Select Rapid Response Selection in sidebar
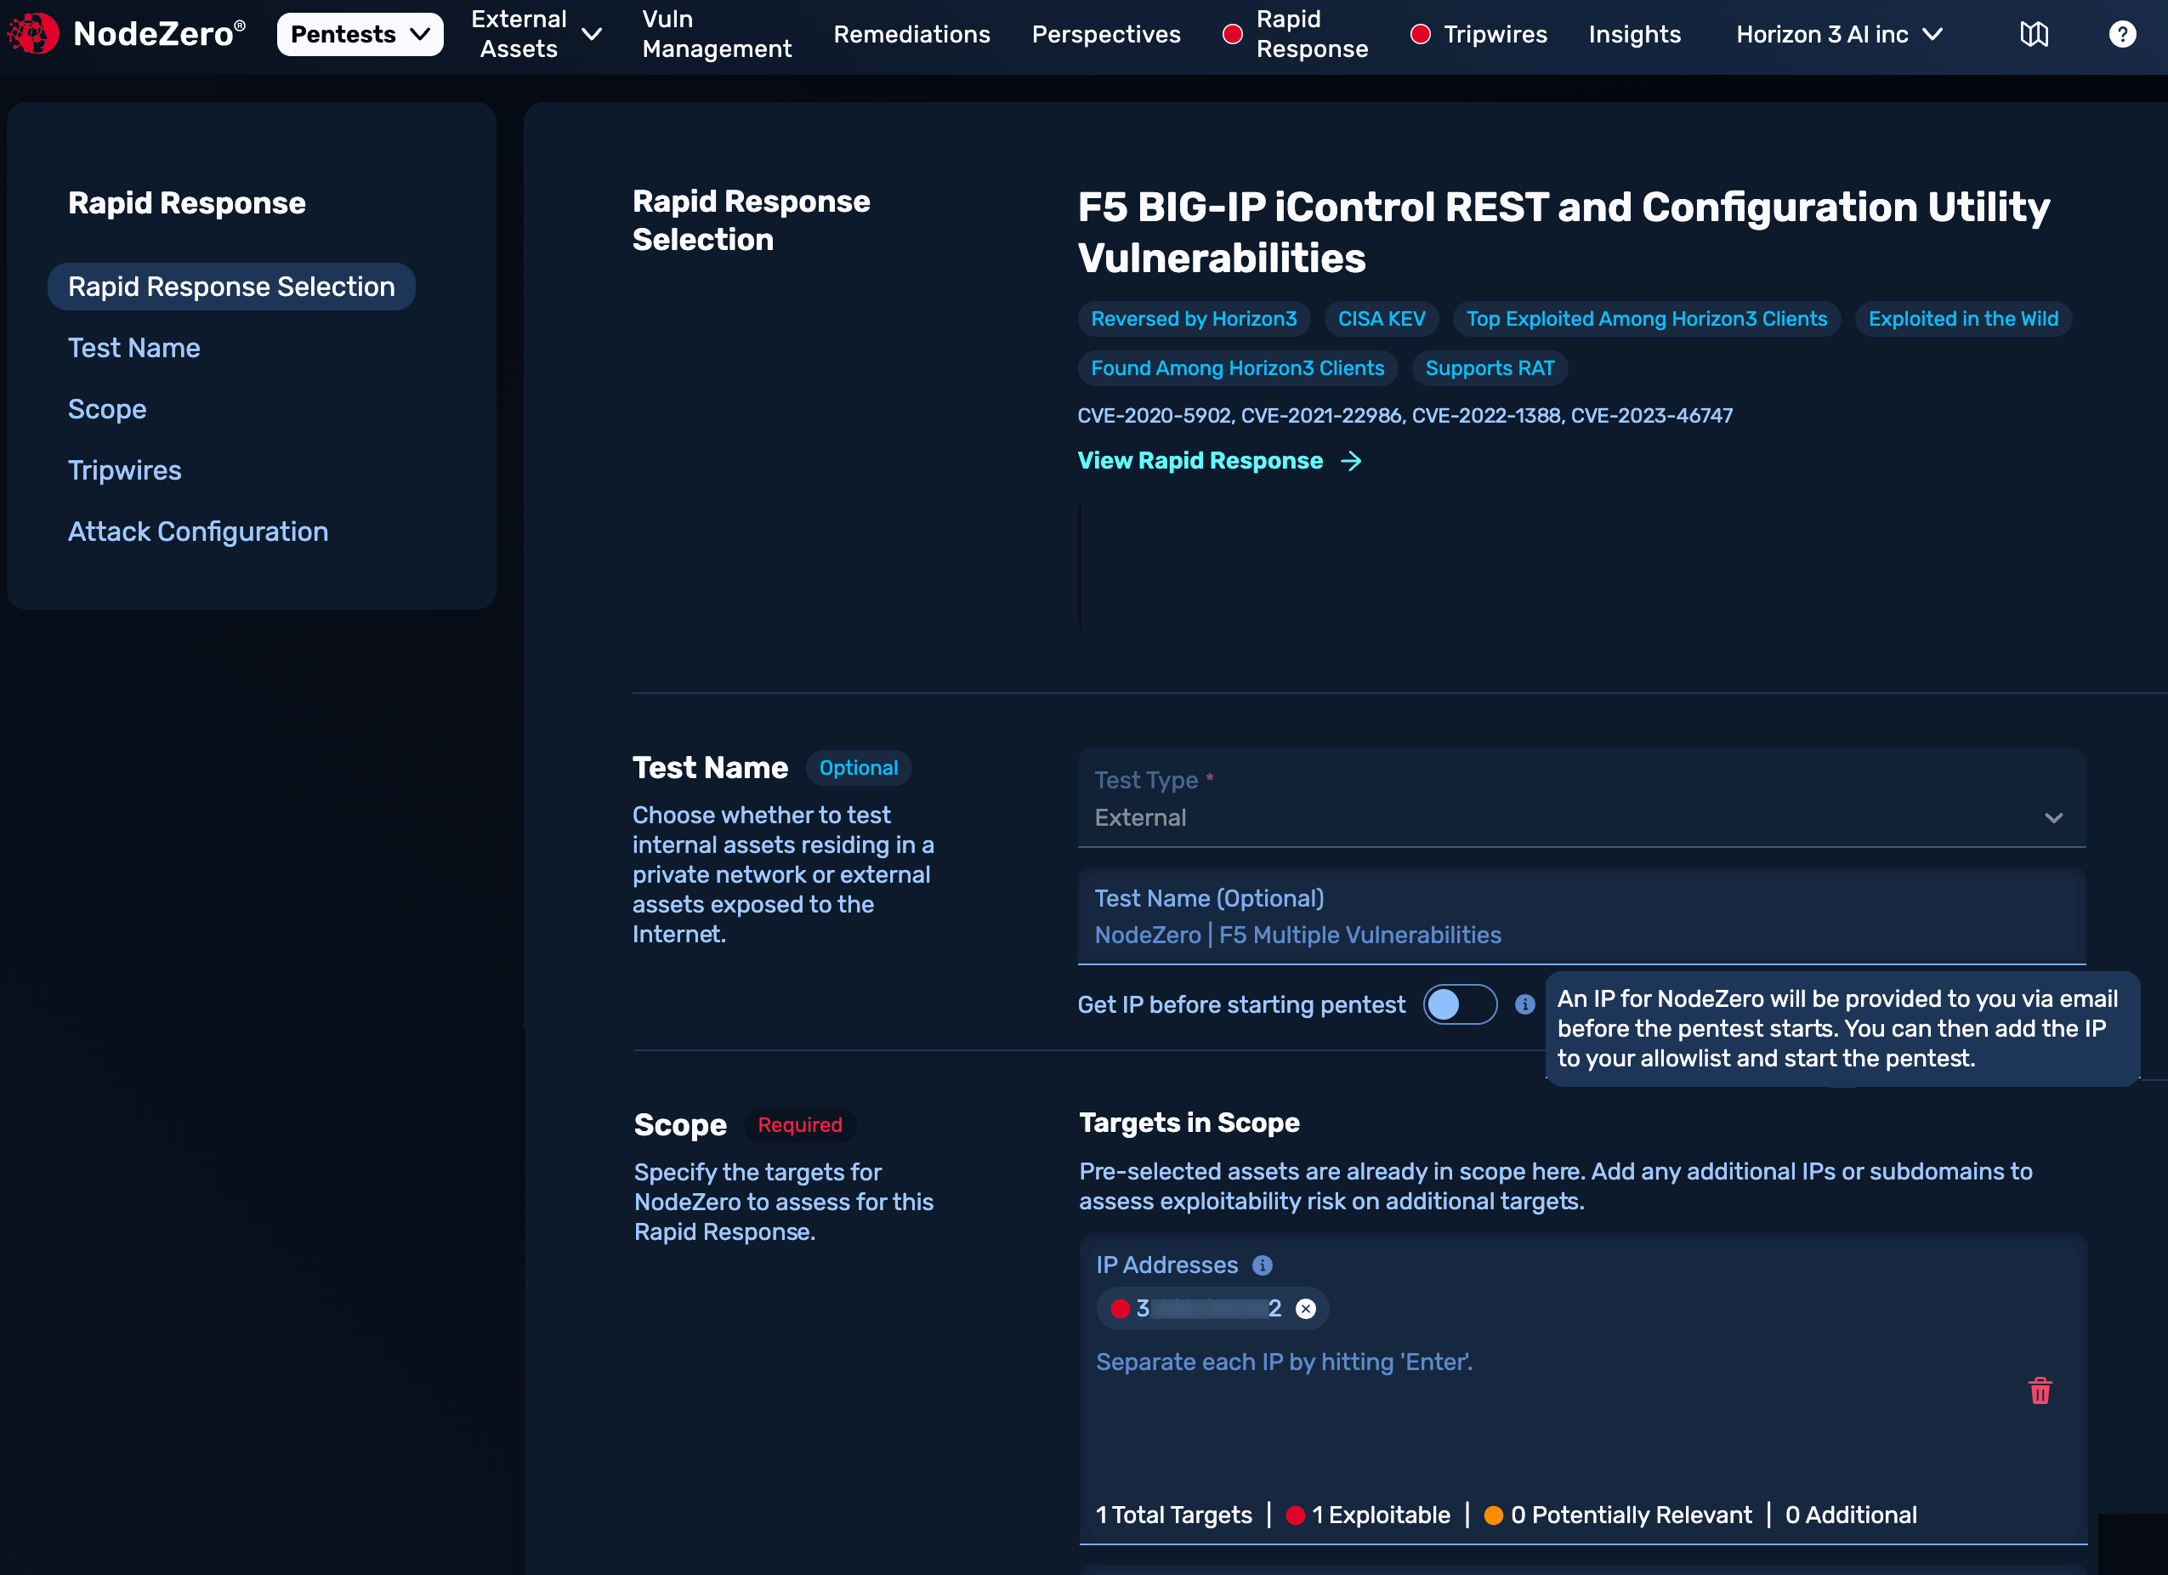Screen dimensions: 2168x1575 coord(231,287)
